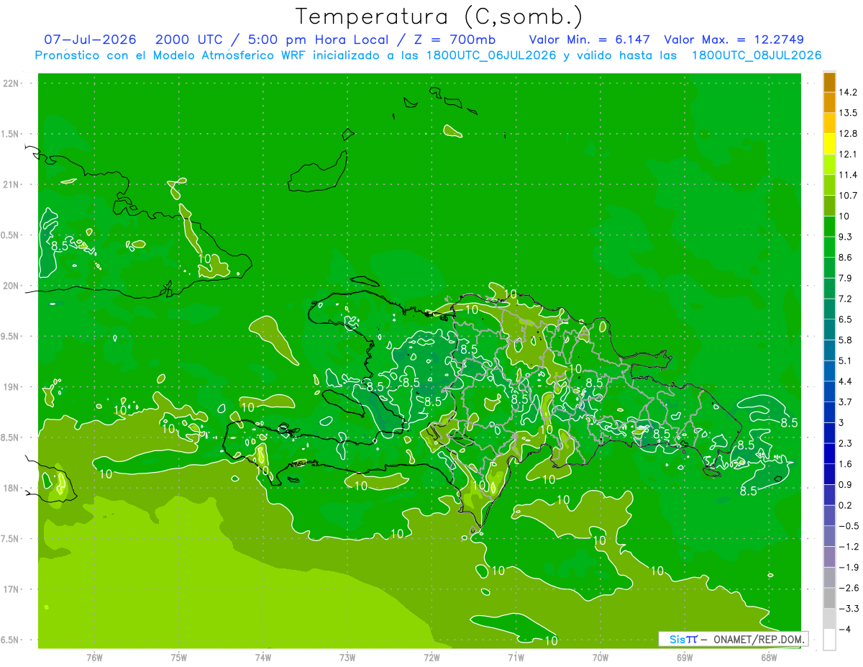The image size is (863, 667).
Task: Click the "0.2" colorbar label
Action: (x=846, y=505)
